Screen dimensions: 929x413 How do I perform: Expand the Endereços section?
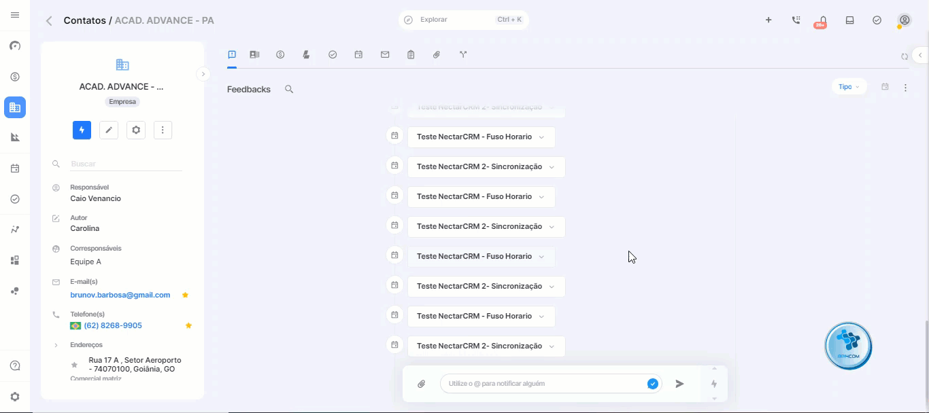point(56,345)
